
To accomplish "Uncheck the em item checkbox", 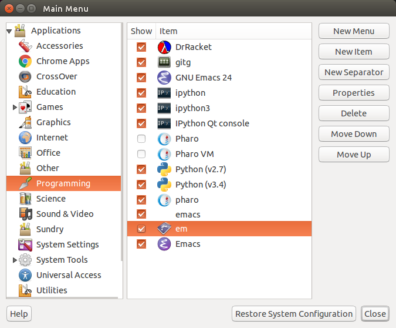I will 141,229.
